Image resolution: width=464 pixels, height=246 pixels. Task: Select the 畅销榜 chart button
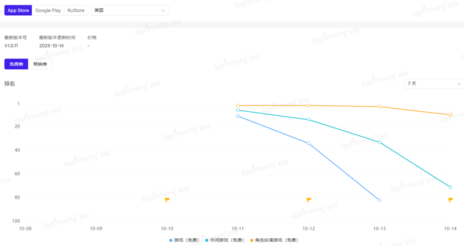tap(40, 64)
